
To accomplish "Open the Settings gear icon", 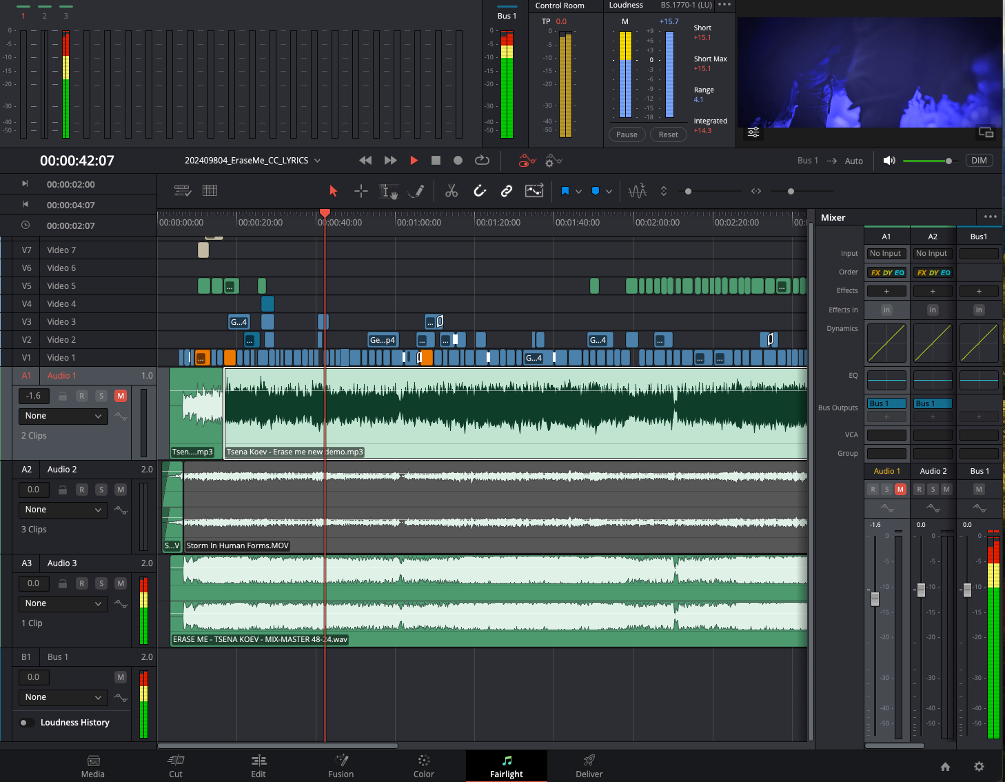I will click(x=979, y=766).
